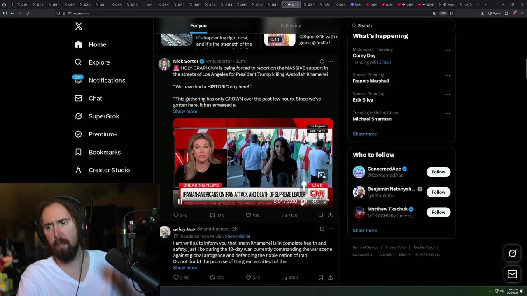Image resolution: width=527 pixels, height=296 pixels.
Task: Pause the CNN video
Action: pos(180,201)
